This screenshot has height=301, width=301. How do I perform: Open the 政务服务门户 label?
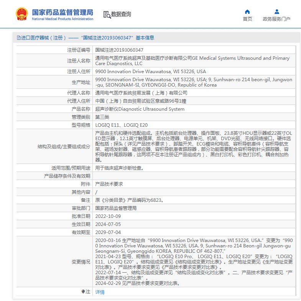[x=276, y=19]
